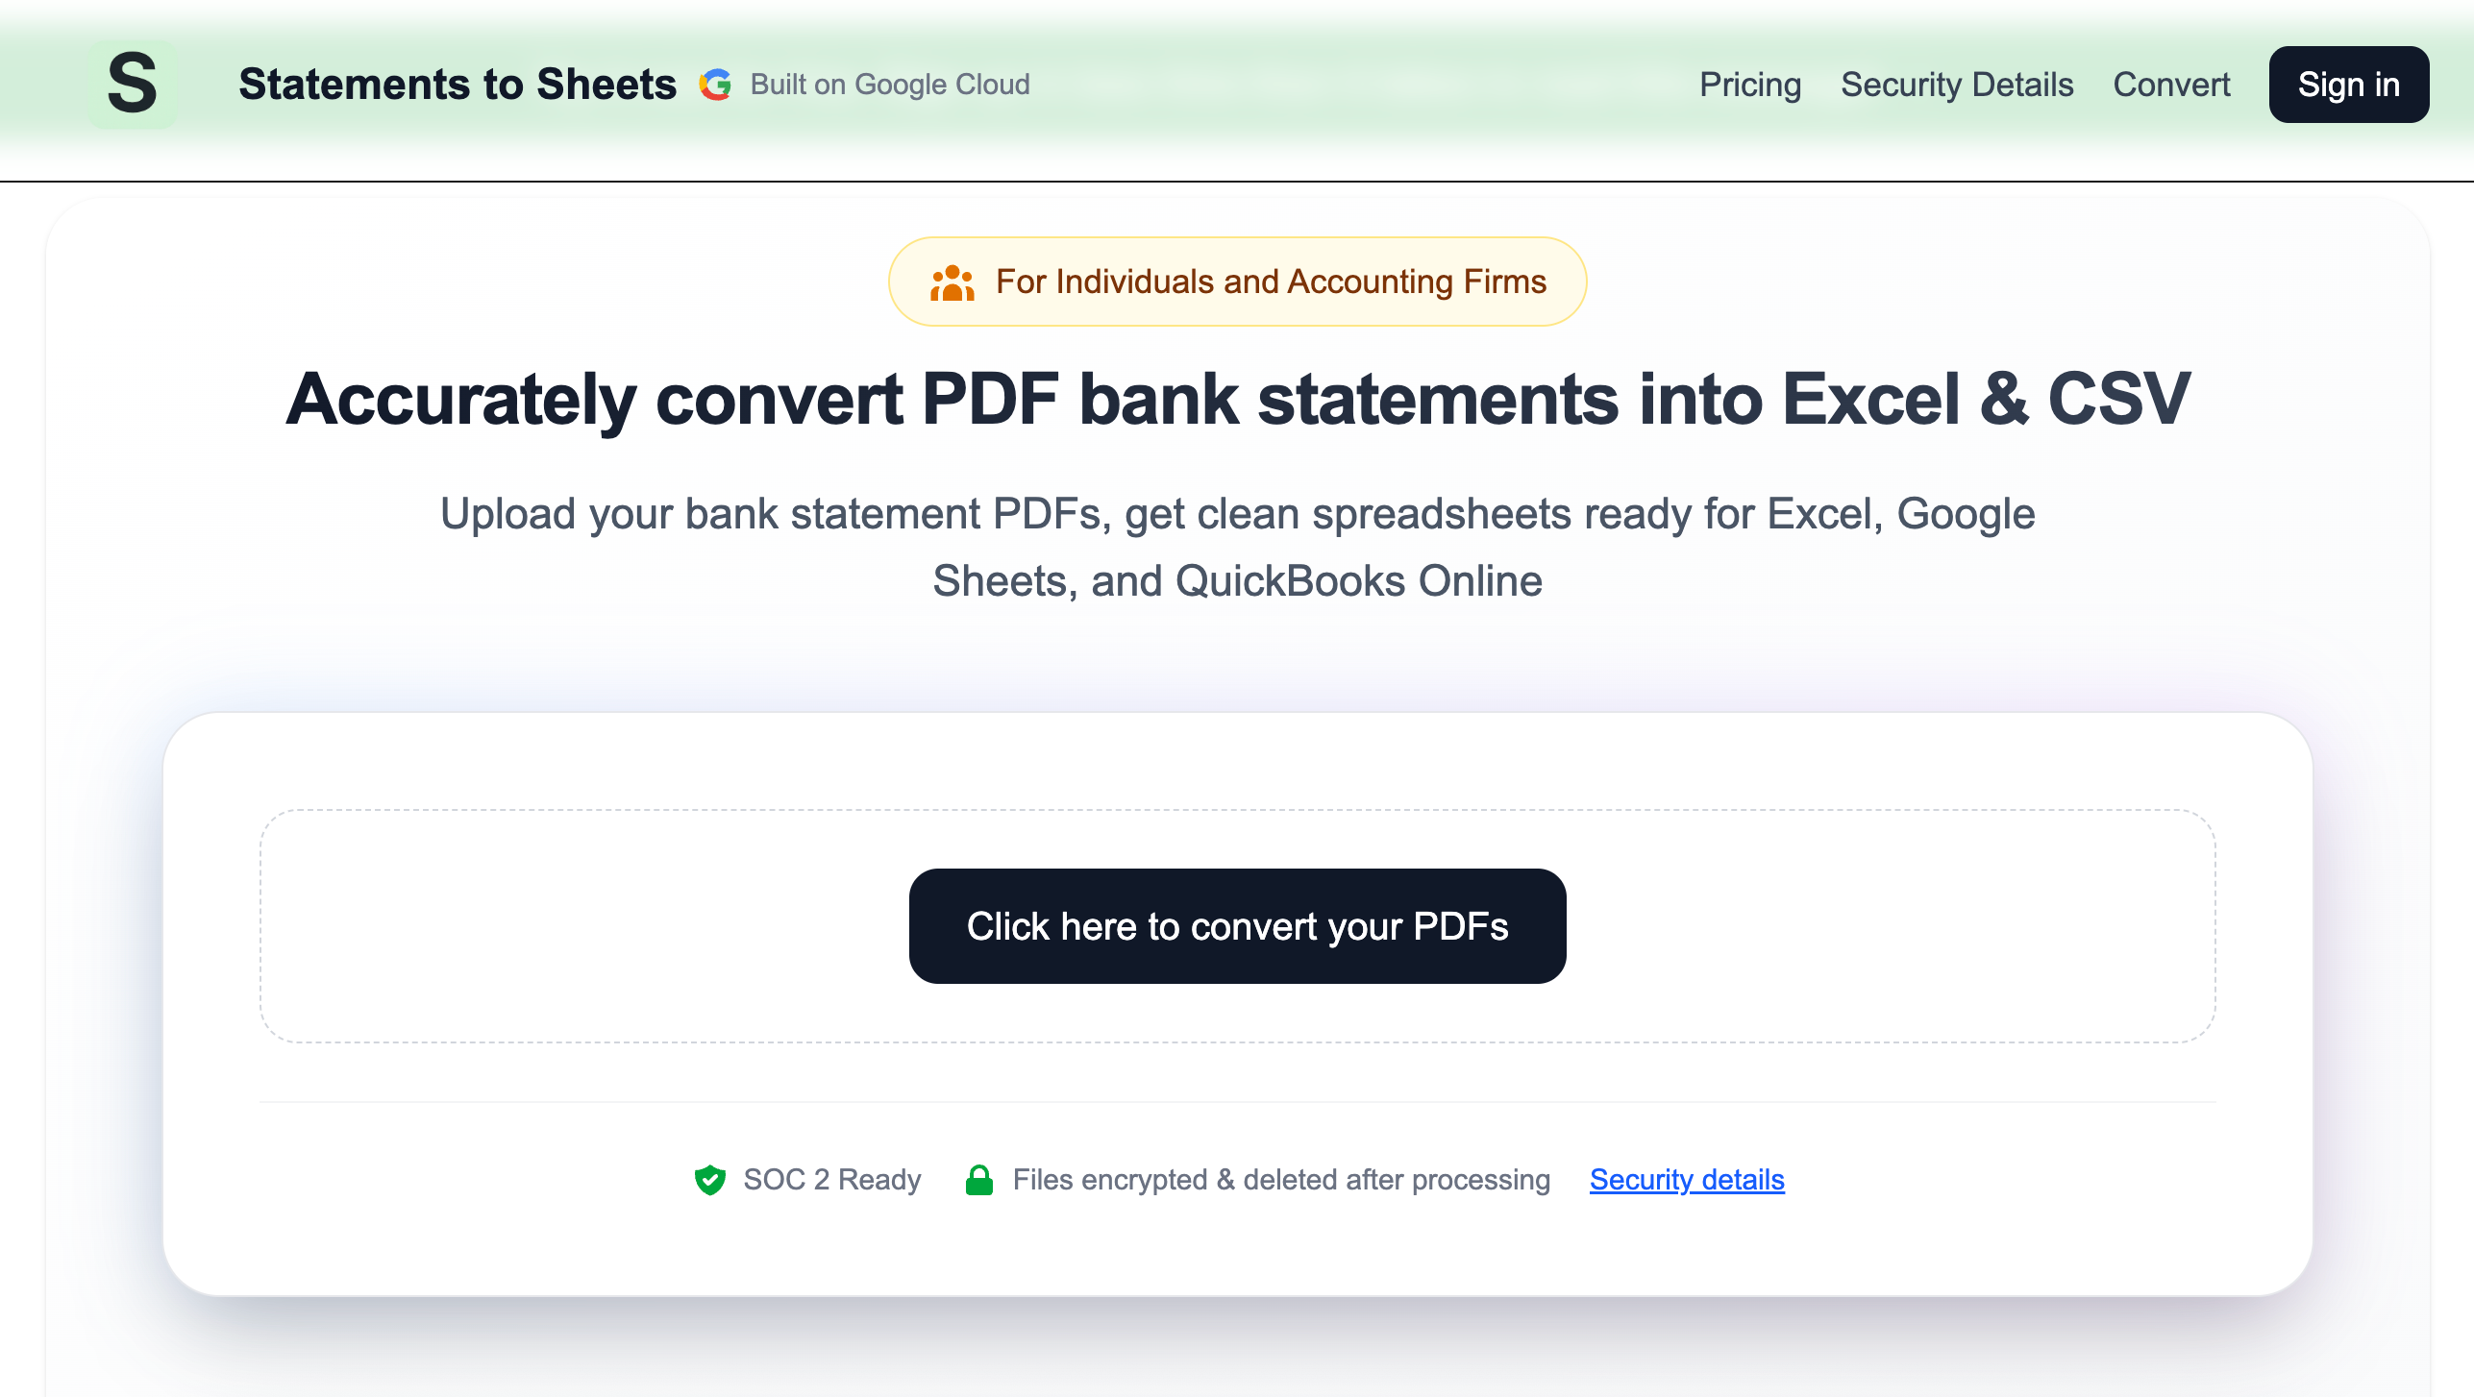2474x1397 pixels.
Task: Click the green SOC 2 shield icon
Action: click(x=710, y=1180)
